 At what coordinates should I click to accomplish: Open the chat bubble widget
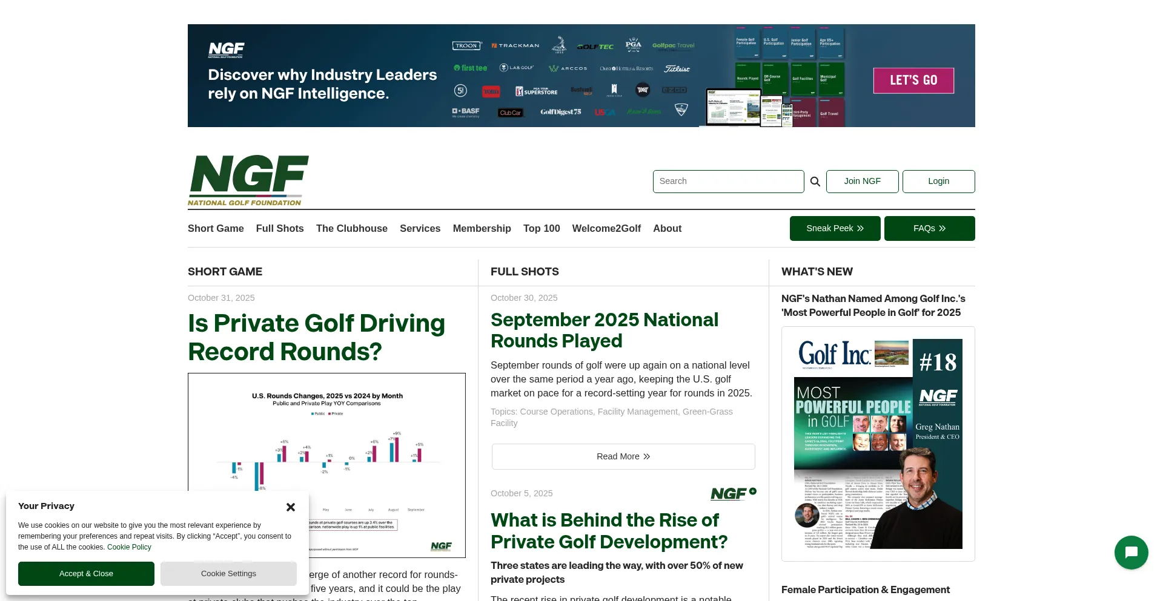(x=1131, y=552)
